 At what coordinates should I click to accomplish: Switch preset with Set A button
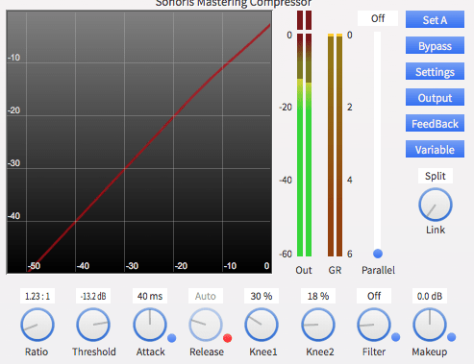coord(435,19)
